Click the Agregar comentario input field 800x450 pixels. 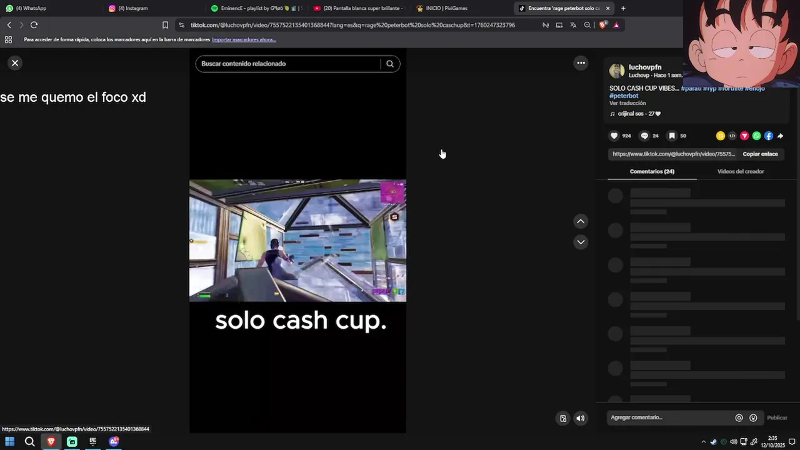[x=669, y=417]
